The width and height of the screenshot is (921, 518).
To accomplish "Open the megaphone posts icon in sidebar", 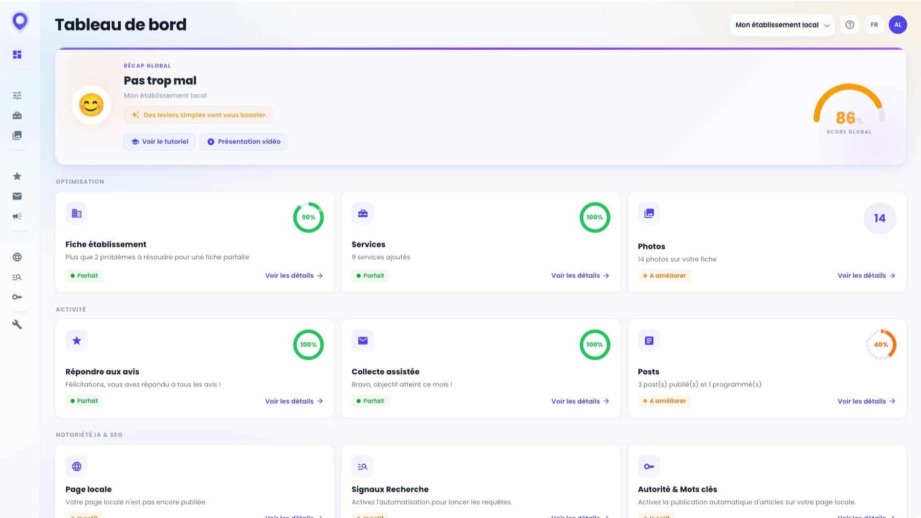I will coord(17,216).
